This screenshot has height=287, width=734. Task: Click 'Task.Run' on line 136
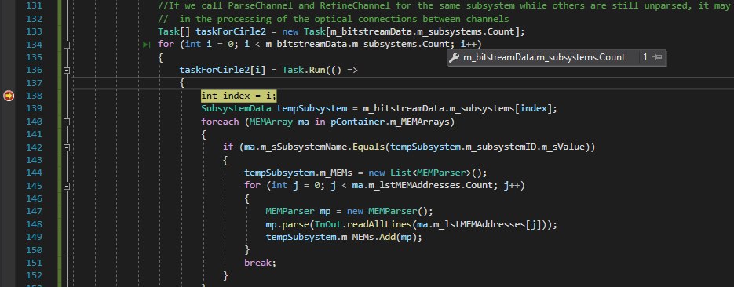304,70
